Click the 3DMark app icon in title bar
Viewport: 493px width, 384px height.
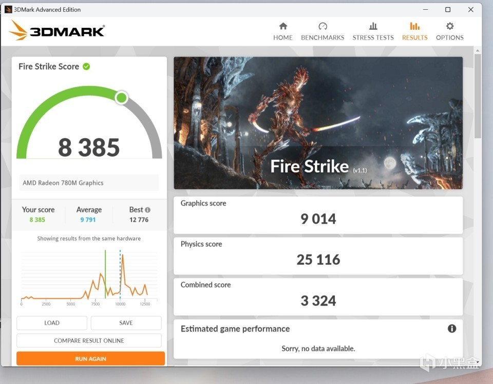[x=8, y=9]
